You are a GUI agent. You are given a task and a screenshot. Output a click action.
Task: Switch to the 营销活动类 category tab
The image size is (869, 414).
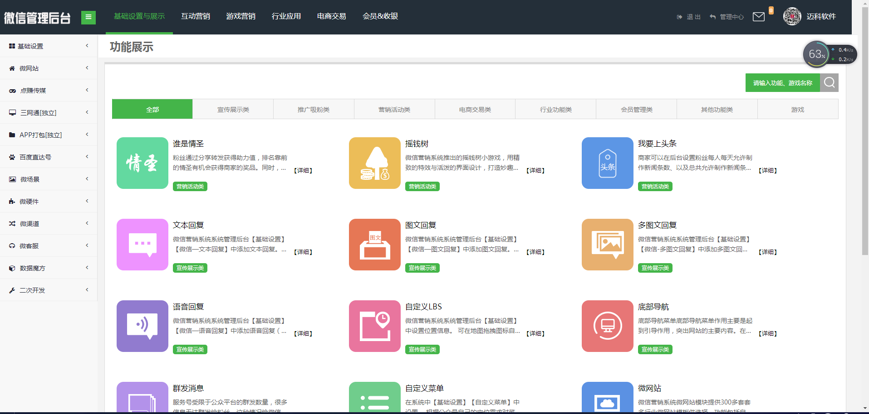(394, 109)
